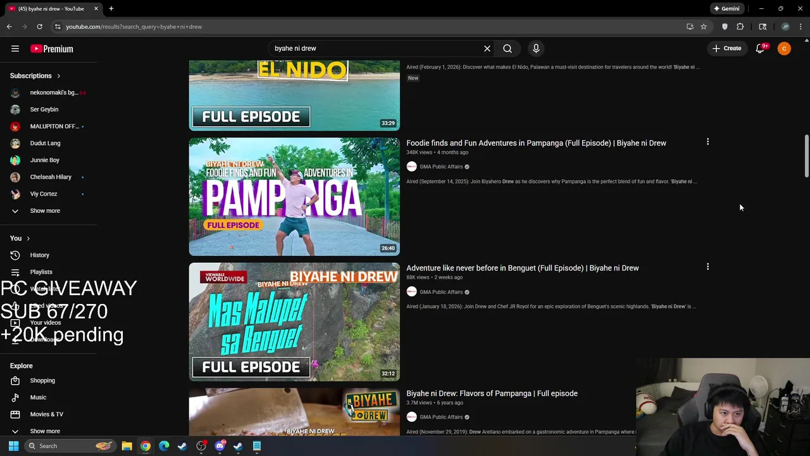Go to YouTube Premium home logo
Image resolution: width=810 pixels, height=456 pixels.
click(x=52, y=49)
